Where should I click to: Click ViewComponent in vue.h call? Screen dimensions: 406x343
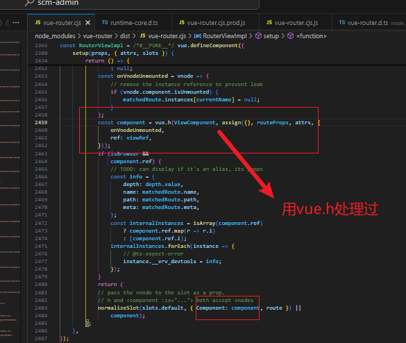[x=194, y=122]
